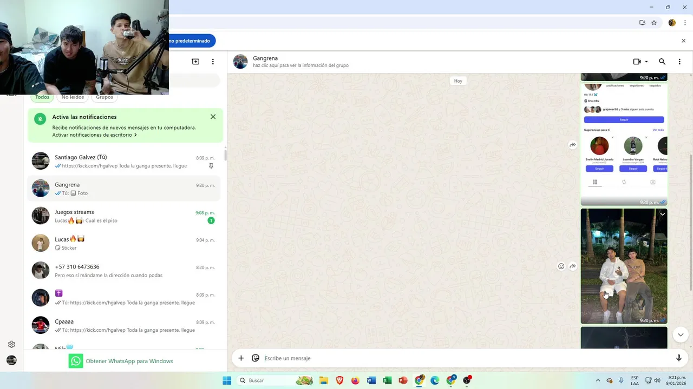This screenshot has height=389, width=693.
Task: Open the chat list three-dot menu
Action: coord(213,62)
